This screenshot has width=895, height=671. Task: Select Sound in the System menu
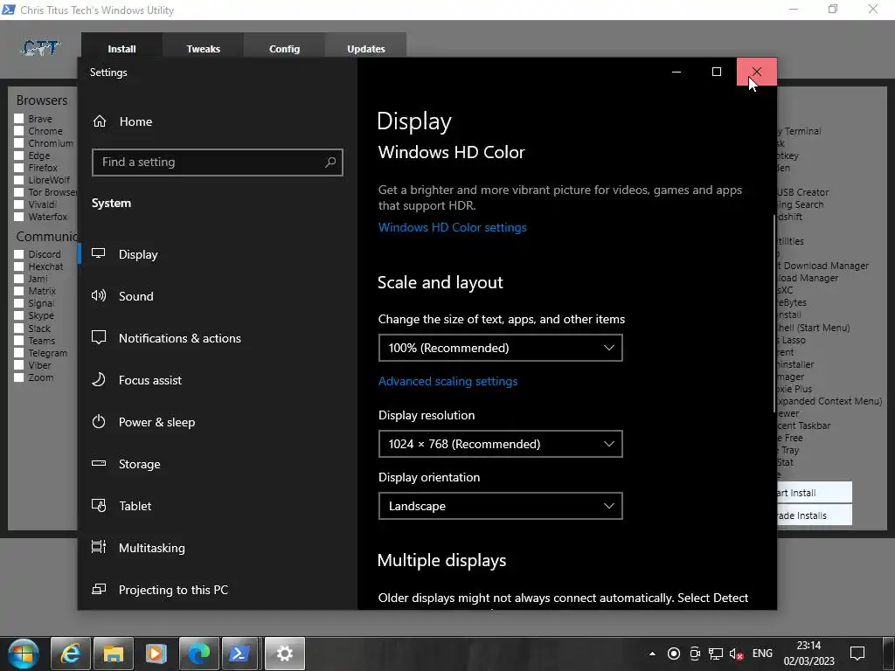[135, 296]
